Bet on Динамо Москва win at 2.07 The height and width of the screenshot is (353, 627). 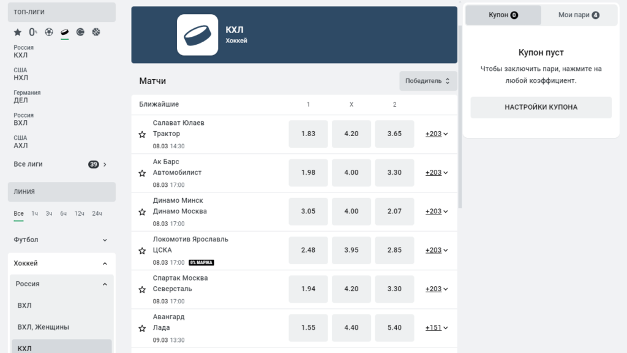394,211
